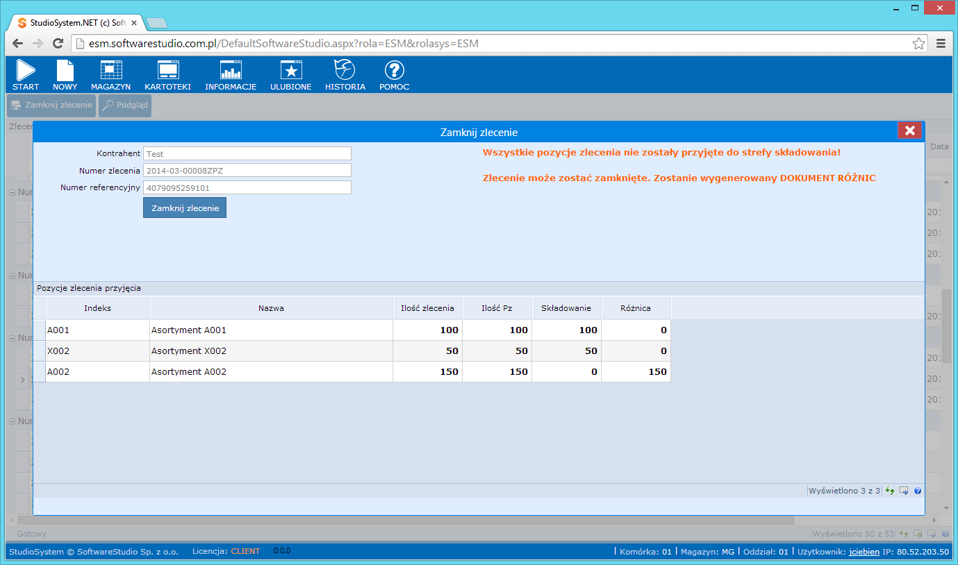This screenshot has height=565, width=958.
Task: Open ULUBIONE favorites icon
Action: pos(290,75)
